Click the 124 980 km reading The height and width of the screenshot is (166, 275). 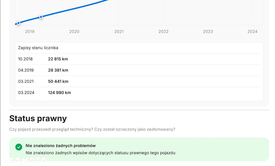click(x=59, y=92)
